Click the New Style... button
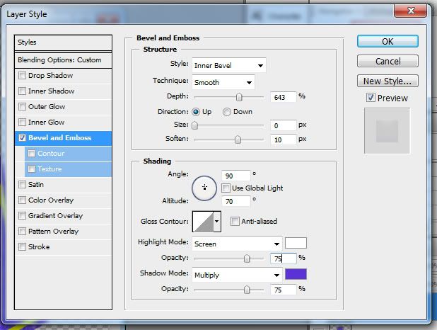Screen dimensions: 437x330 coord(388,81)
